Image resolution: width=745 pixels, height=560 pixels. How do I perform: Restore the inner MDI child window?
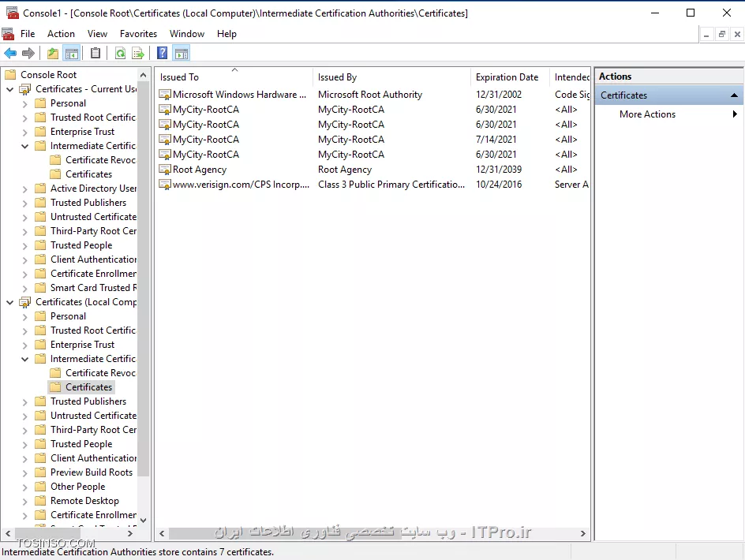pos(721,34)
